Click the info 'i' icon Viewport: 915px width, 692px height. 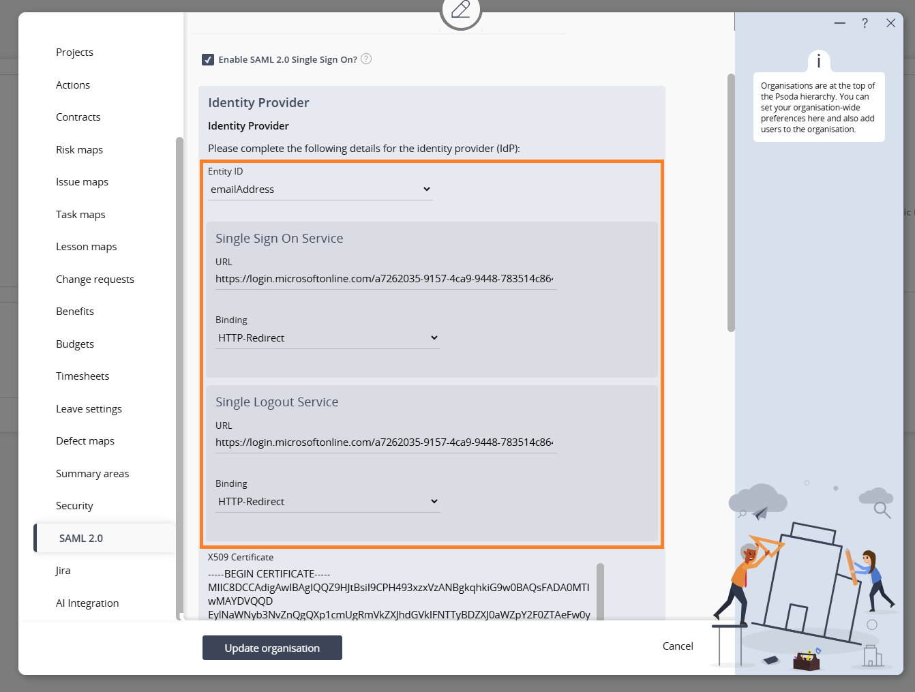point(818,61)
